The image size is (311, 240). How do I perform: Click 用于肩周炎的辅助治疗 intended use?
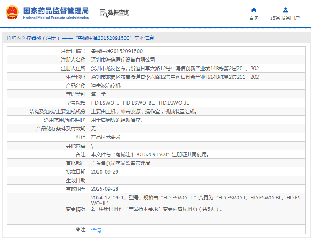[x=117, y=120]
